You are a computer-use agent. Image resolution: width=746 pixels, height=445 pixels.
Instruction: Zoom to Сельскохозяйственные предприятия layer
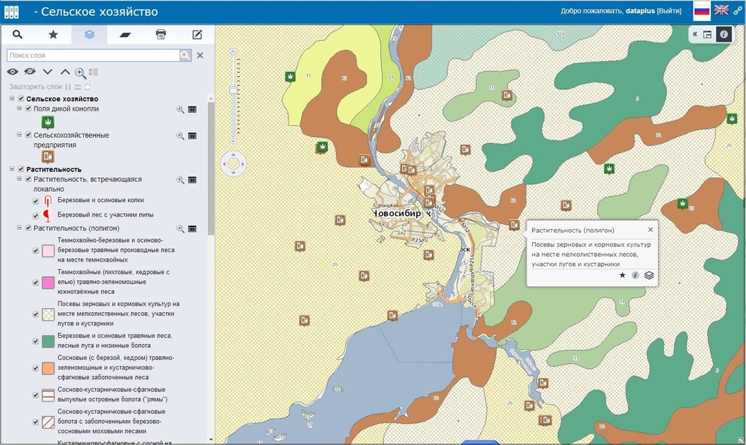(x=181, y=136)
